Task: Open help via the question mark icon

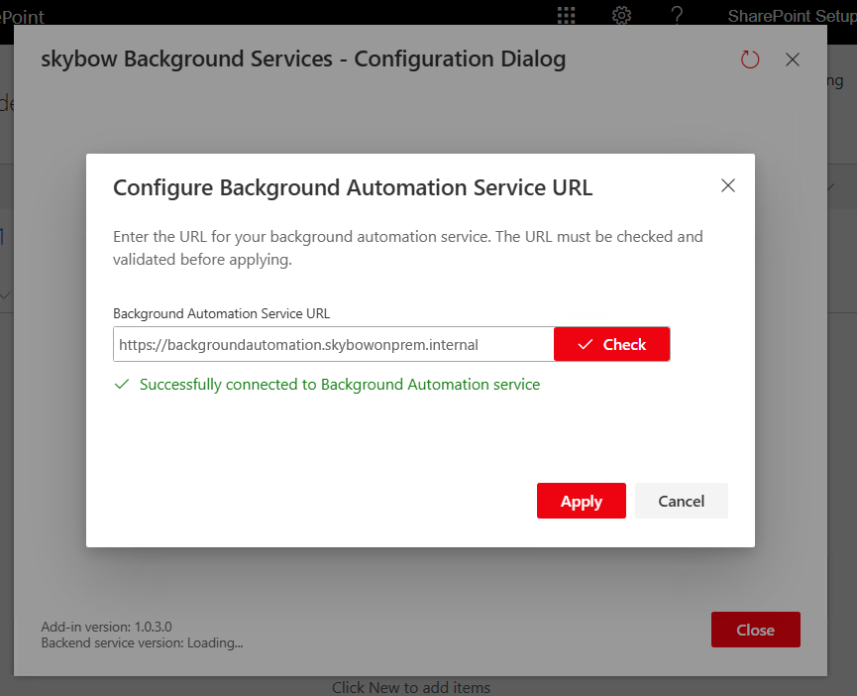Action: point(677,15)
